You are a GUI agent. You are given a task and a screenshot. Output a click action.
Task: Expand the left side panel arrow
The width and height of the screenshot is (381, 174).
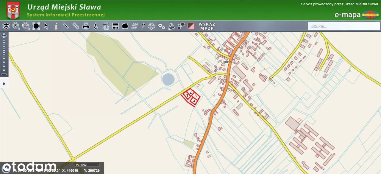pos(4,84)
